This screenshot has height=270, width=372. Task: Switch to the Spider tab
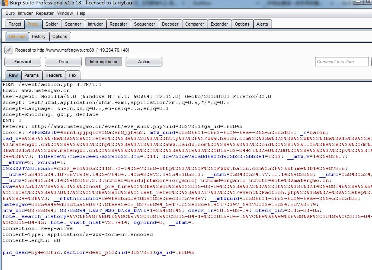coord(52,24)
